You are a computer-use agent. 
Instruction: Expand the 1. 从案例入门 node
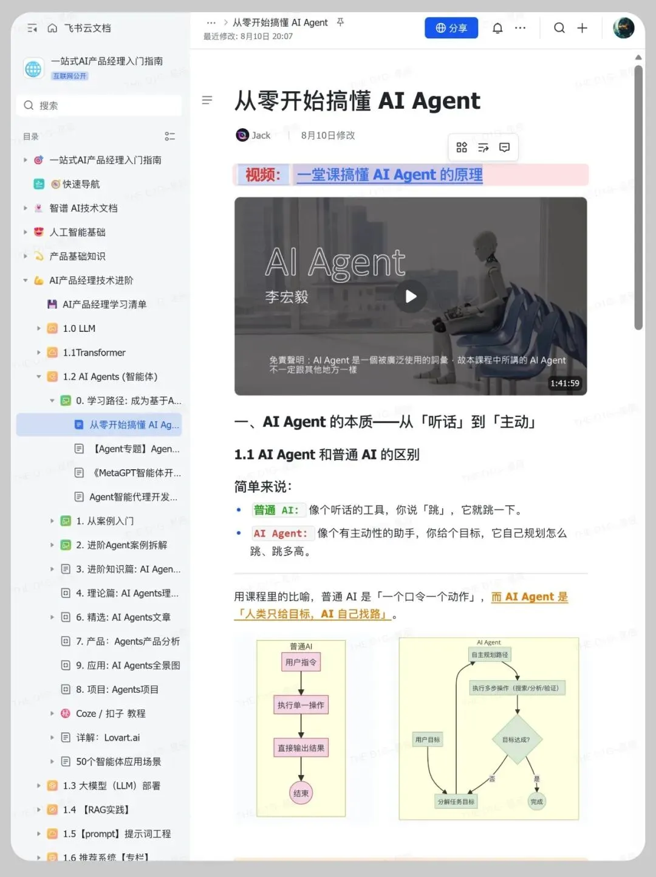(52, 521)
